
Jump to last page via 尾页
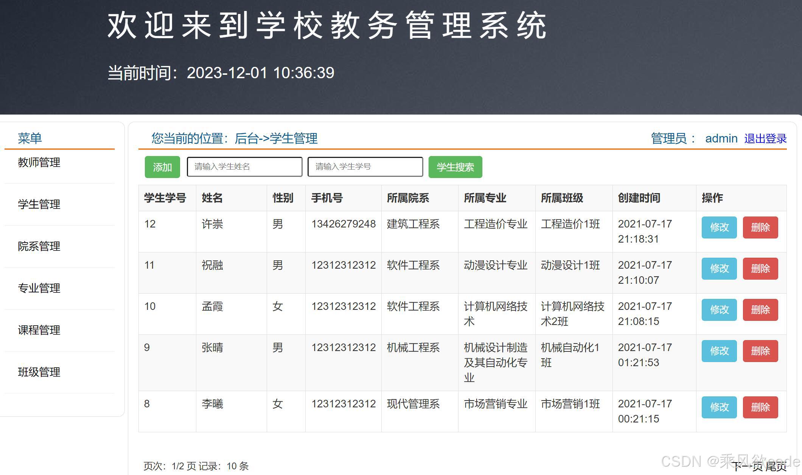tap(776, 467)
